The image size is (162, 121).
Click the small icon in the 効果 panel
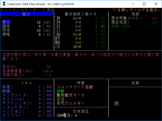pos(116,103)
